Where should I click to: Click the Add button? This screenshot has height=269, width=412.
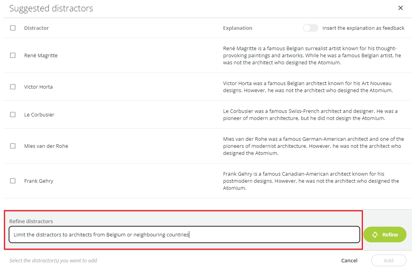point(388,260)
